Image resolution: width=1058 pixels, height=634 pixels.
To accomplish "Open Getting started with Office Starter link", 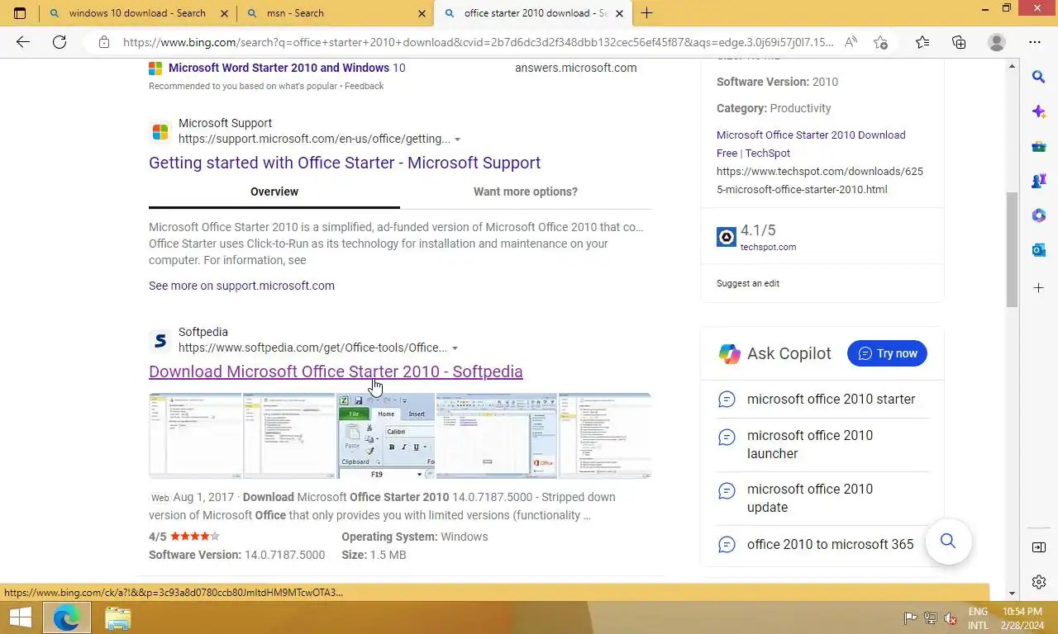I will [x=345, y=163].
